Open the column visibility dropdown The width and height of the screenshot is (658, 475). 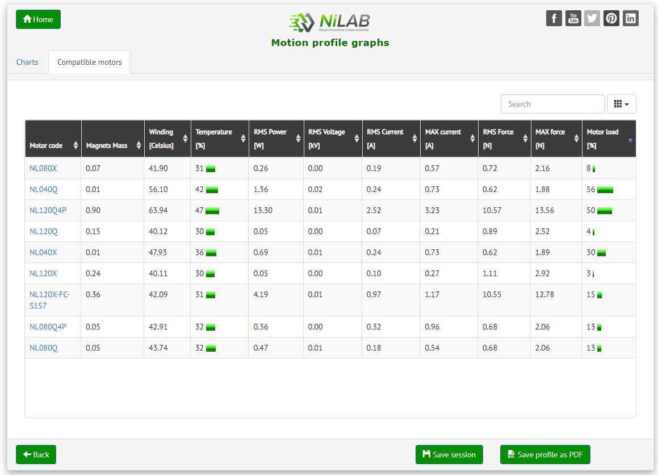coord(622,104)
